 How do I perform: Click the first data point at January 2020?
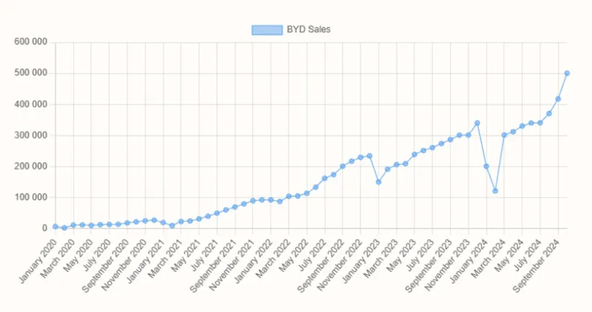tap(55, 226)
